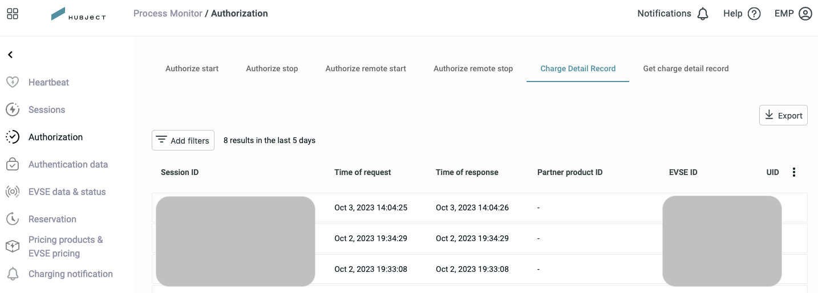Switch to Get charge detail record tab
The height and width of the screenshot is (293, 818).
(x=686, y=68)
